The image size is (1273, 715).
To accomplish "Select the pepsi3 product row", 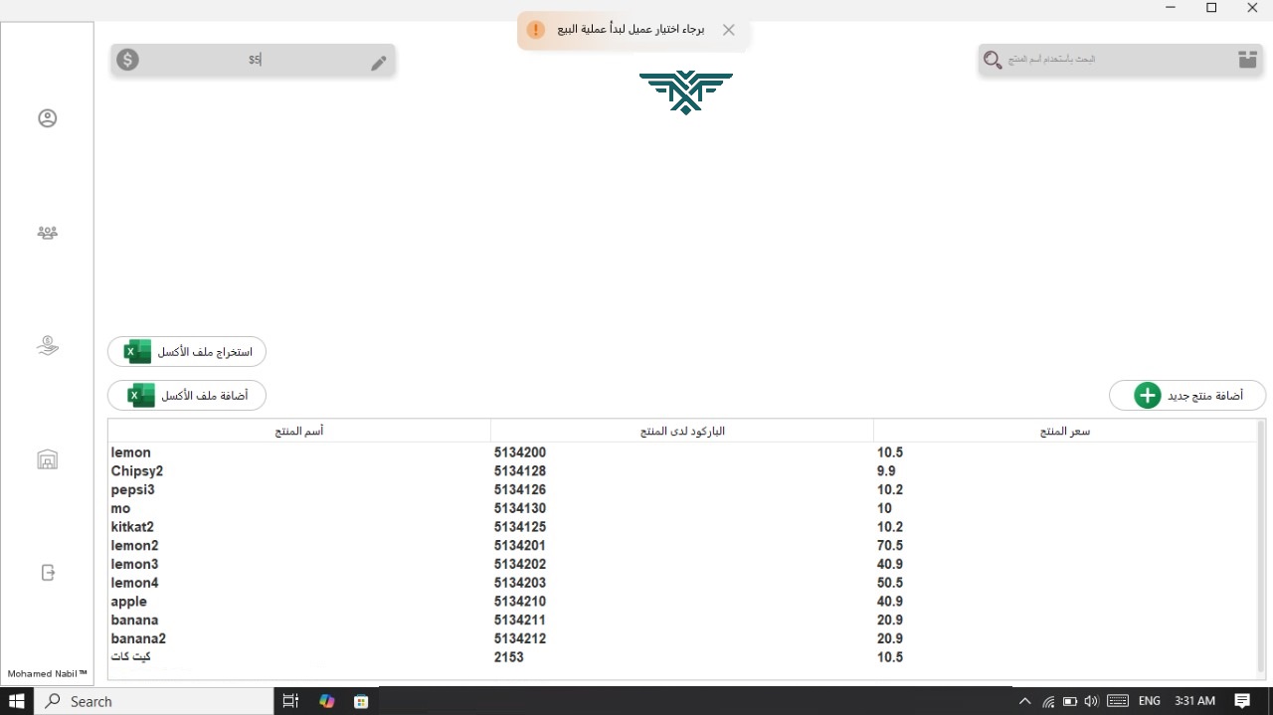I will click(682, 489).
